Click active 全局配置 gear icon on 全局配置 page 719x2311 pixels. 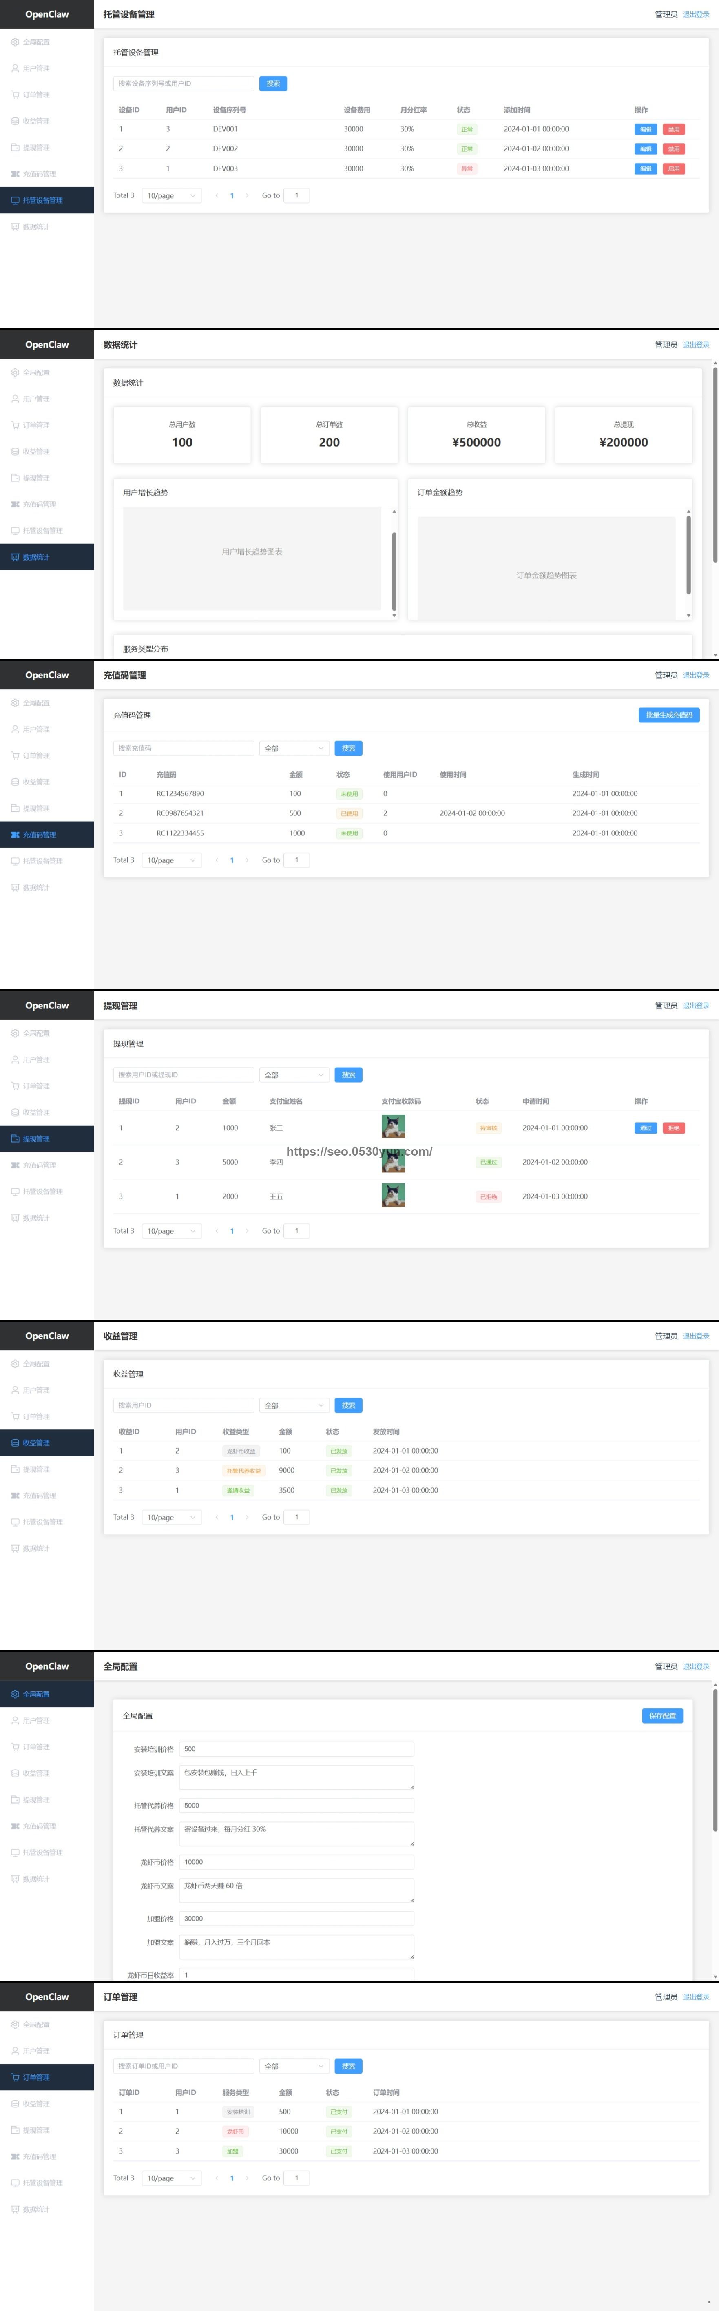(14, 1694)
